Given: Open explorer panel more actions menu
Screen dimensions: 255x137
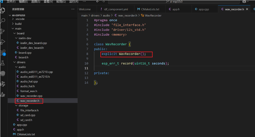Looking at the screenshot, I should coord(73,9).
